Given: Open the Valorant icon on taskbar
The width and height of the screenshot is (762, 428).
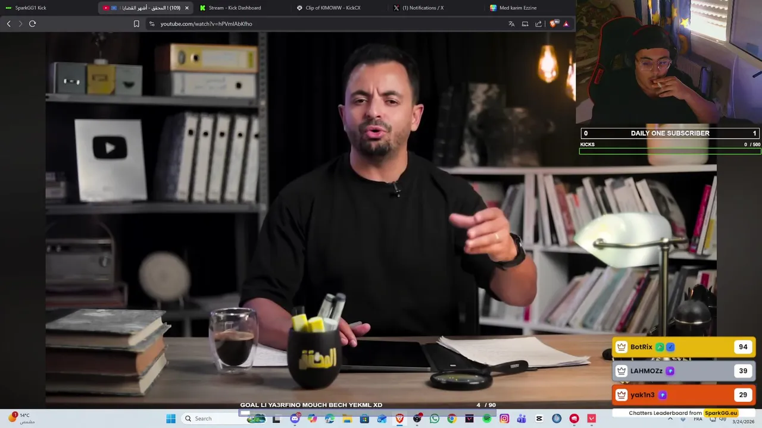Looking at the screenshot, I should tap(591, 418).
